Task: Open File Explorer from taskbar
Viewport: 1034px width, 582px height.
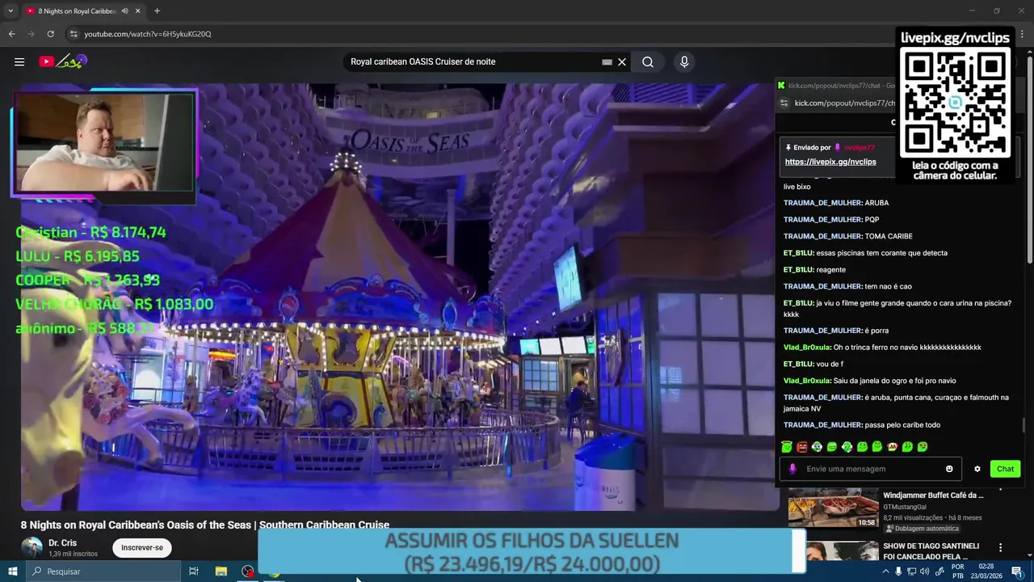Action: (x=221, y=571)
